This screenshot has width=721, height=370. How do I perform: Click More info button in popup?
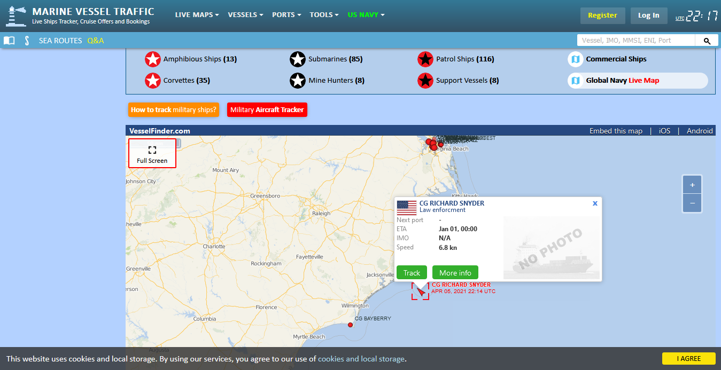(x=455, y=273)
